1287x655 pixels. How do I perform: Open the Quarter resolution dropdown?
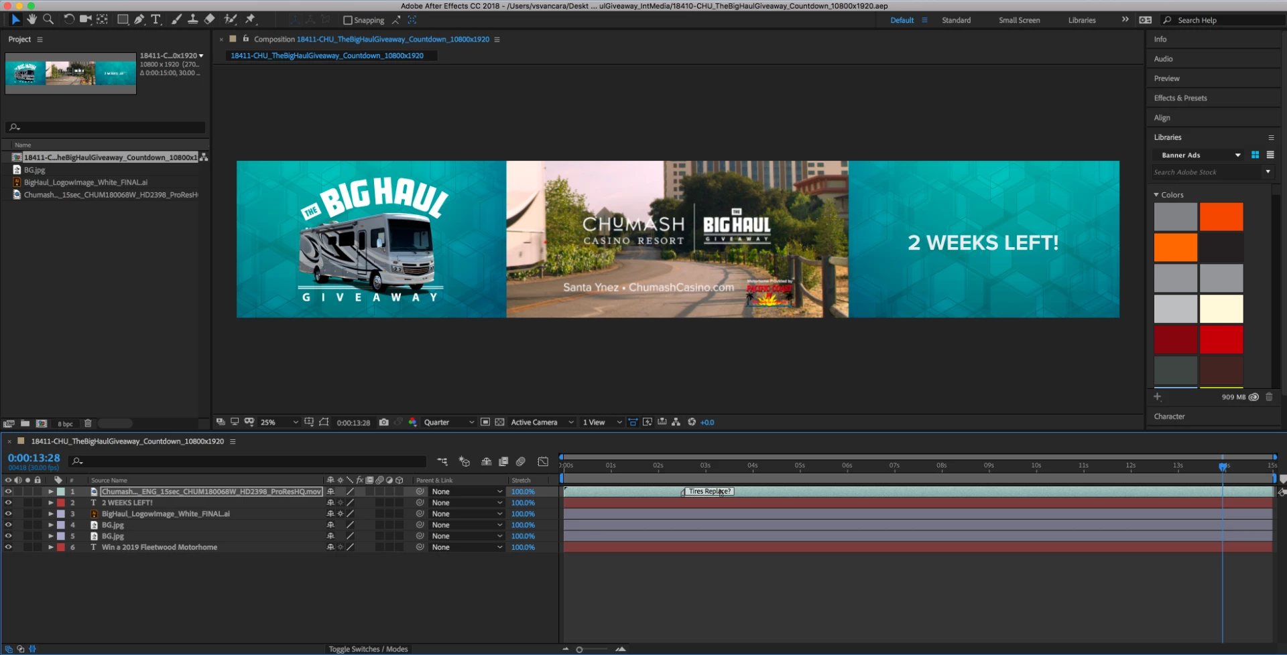coord(449,422)
